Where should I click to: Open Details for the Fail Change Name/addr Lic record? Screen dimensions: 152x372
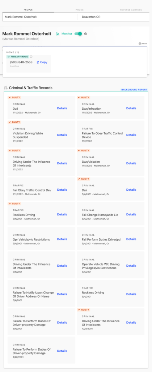pyautogui.click(x=131, y=214)
